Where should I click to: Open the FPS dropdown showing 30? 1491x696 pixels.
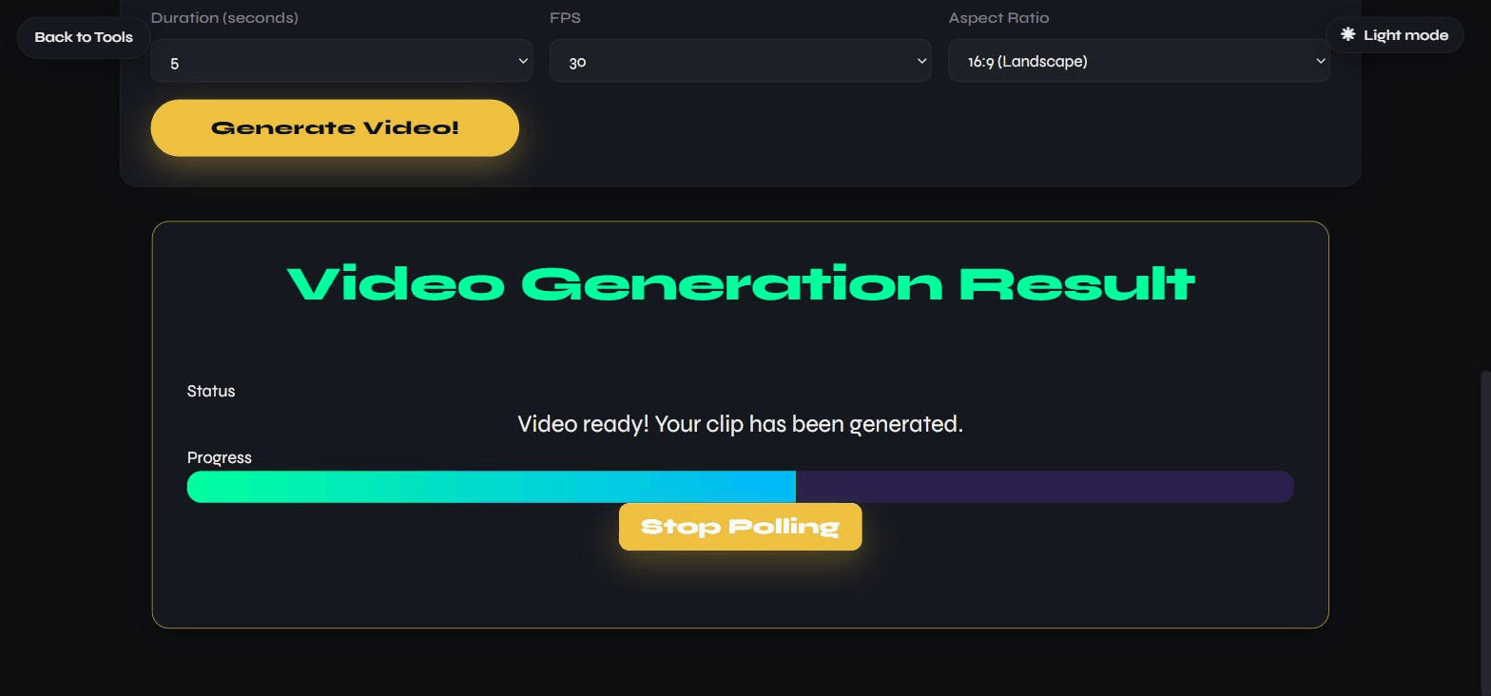[x=740, y=61]
